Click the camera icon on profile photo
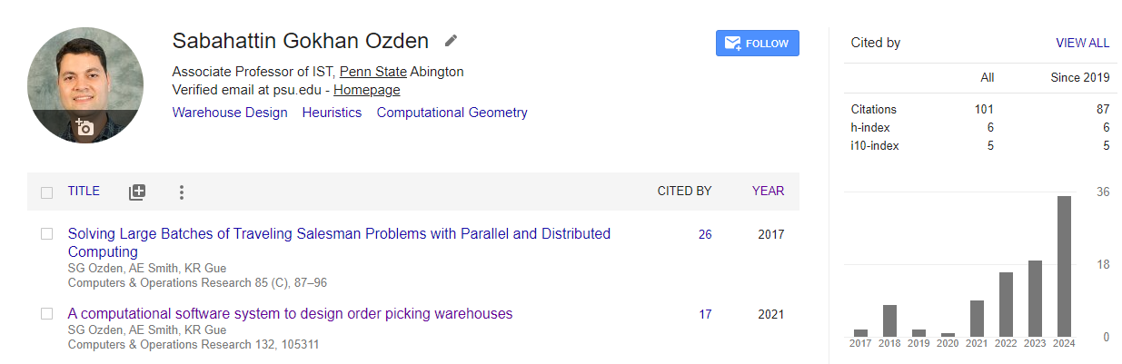The image size is (1122, 364). (84, 126)
